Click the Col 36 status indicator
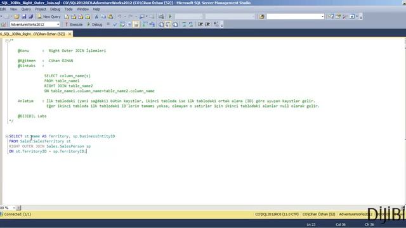Viewport: 406px width, 228px height. 341,225
